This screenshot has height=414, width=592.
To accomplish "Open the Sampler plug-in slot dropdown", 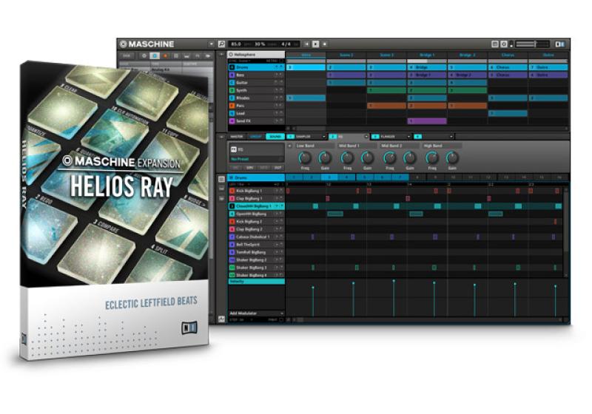I will tap(323, 137).
